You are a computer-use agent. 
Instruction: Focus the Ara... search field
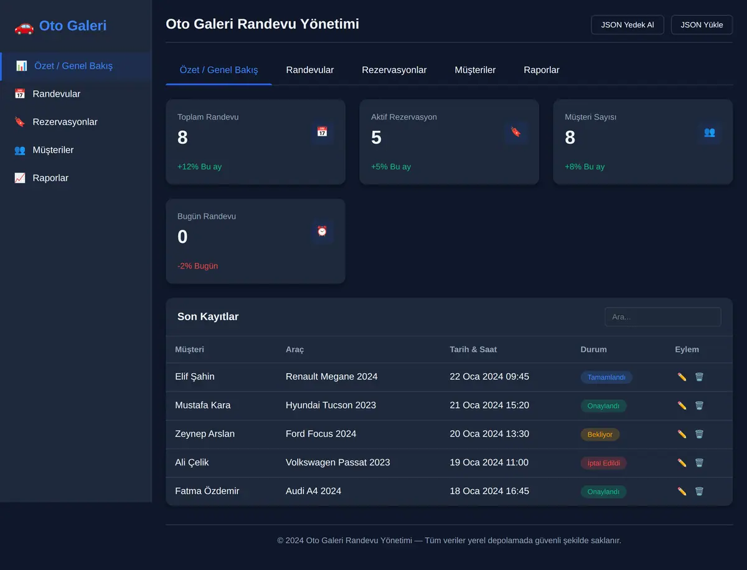663,316
